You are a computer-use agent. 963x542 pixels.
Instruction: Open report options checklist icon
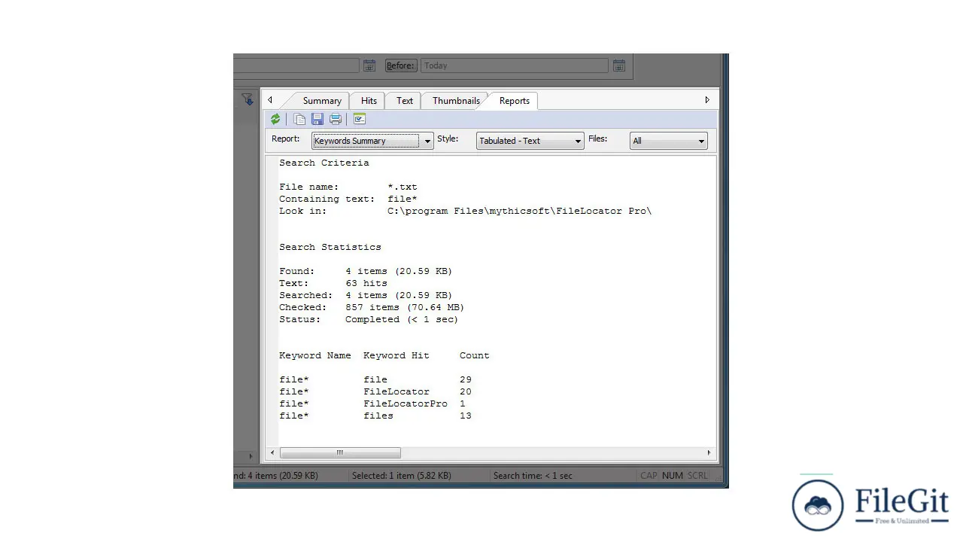(x=360, y=119)
